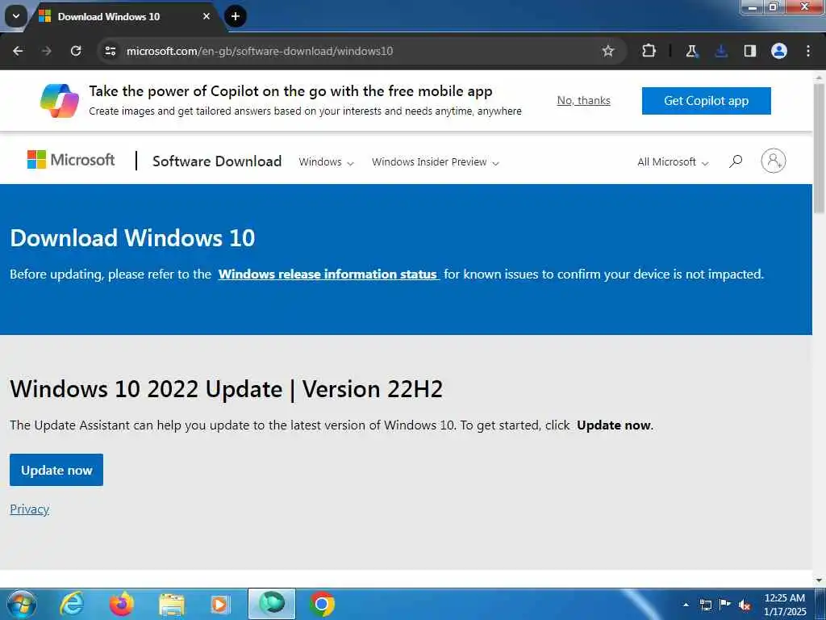Bookmark this page with the star icon
This screenshot has width=826, height=620.
(x=608, y=51)
